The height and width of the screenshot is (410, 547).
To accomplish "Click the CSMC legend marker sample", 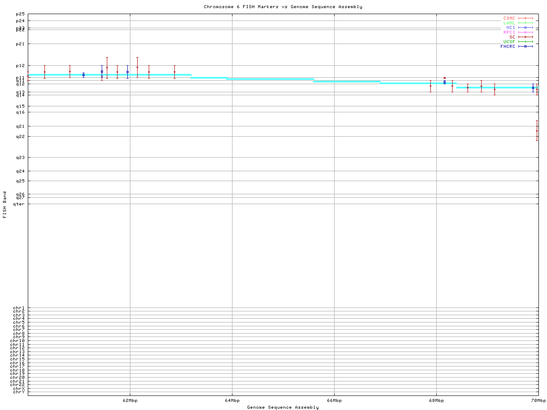I will [x=525, y=18].
